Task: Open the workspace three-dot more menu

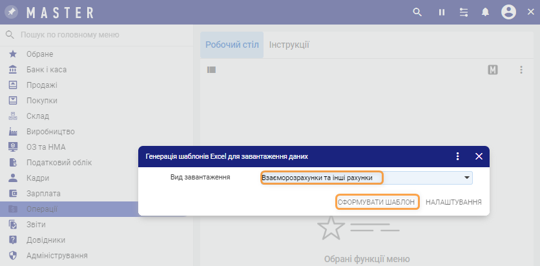Action: [521, 70]
